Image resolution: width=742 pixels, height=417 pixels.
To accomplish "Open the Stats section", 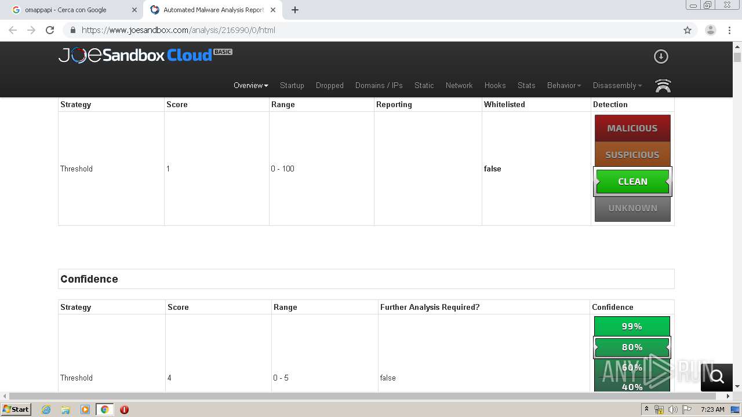I will point(526,85).
